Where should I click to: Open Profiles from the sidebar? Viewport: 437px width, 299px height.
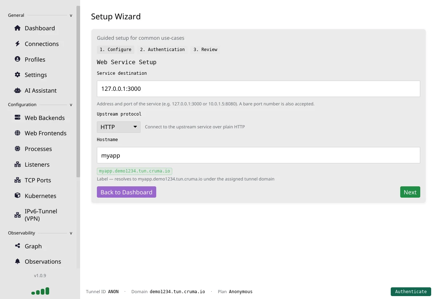pyautogui.click(x=35, y=59)
